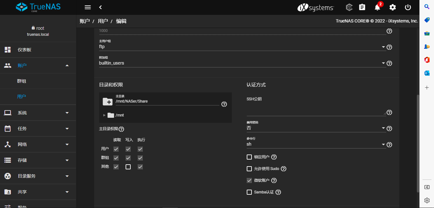Open 仪表板 in the sidebar
The height and width of the screenshot is (208, 434).
(x=24, y=50)
